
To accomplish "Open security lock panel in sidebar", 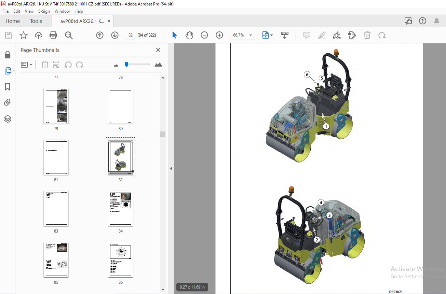I will (8, 55).
